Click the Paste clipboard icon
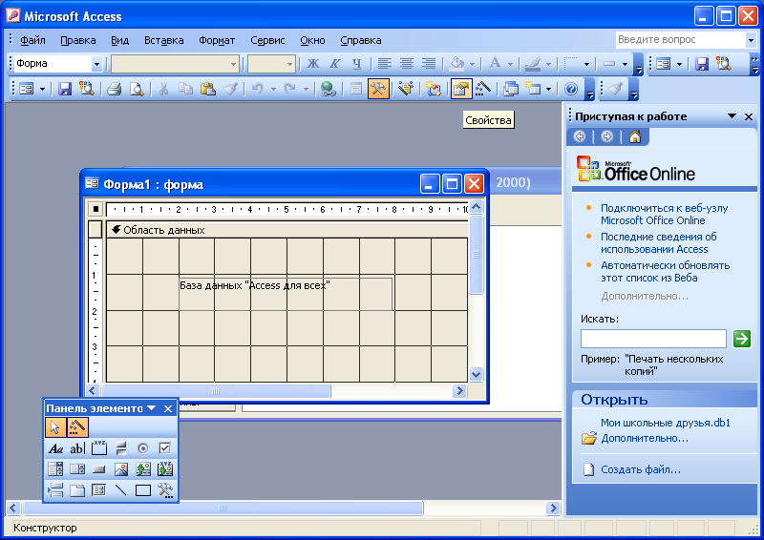This screenshot has height=540, width=764. [208, 89]
